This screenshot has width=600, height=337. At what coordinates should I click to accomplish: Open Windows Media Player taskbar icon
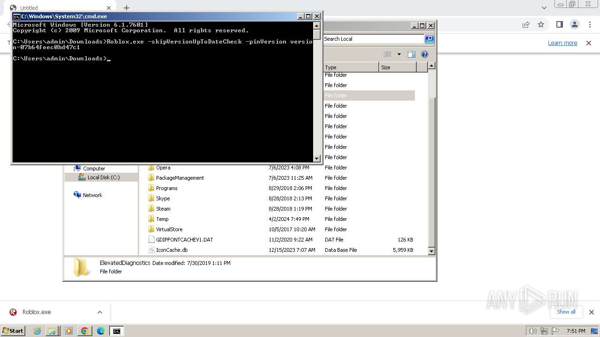tap(69, 331)
